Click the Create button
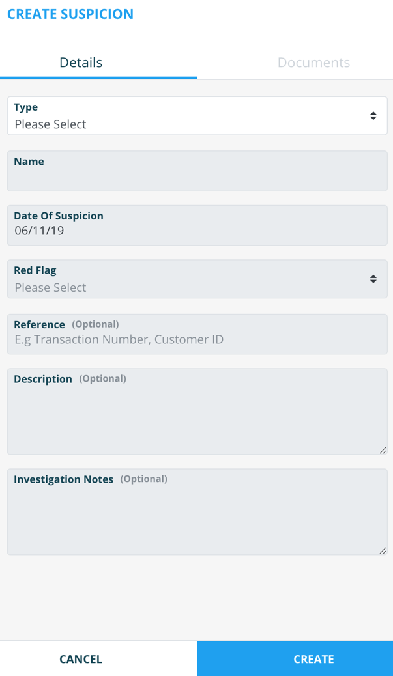This screenshot has height=676, width=393. tap(313, 659)
